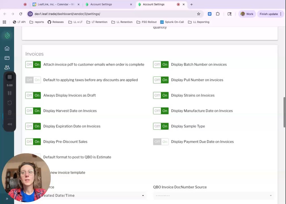Expand the sidebar with double chevron
This screenshot has height=204, width=286.
(7, 199)
